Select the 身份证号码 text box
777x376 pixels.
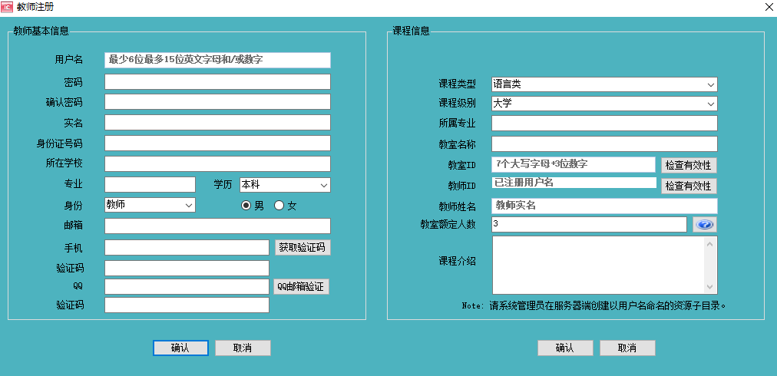click(x=217, y=143)
